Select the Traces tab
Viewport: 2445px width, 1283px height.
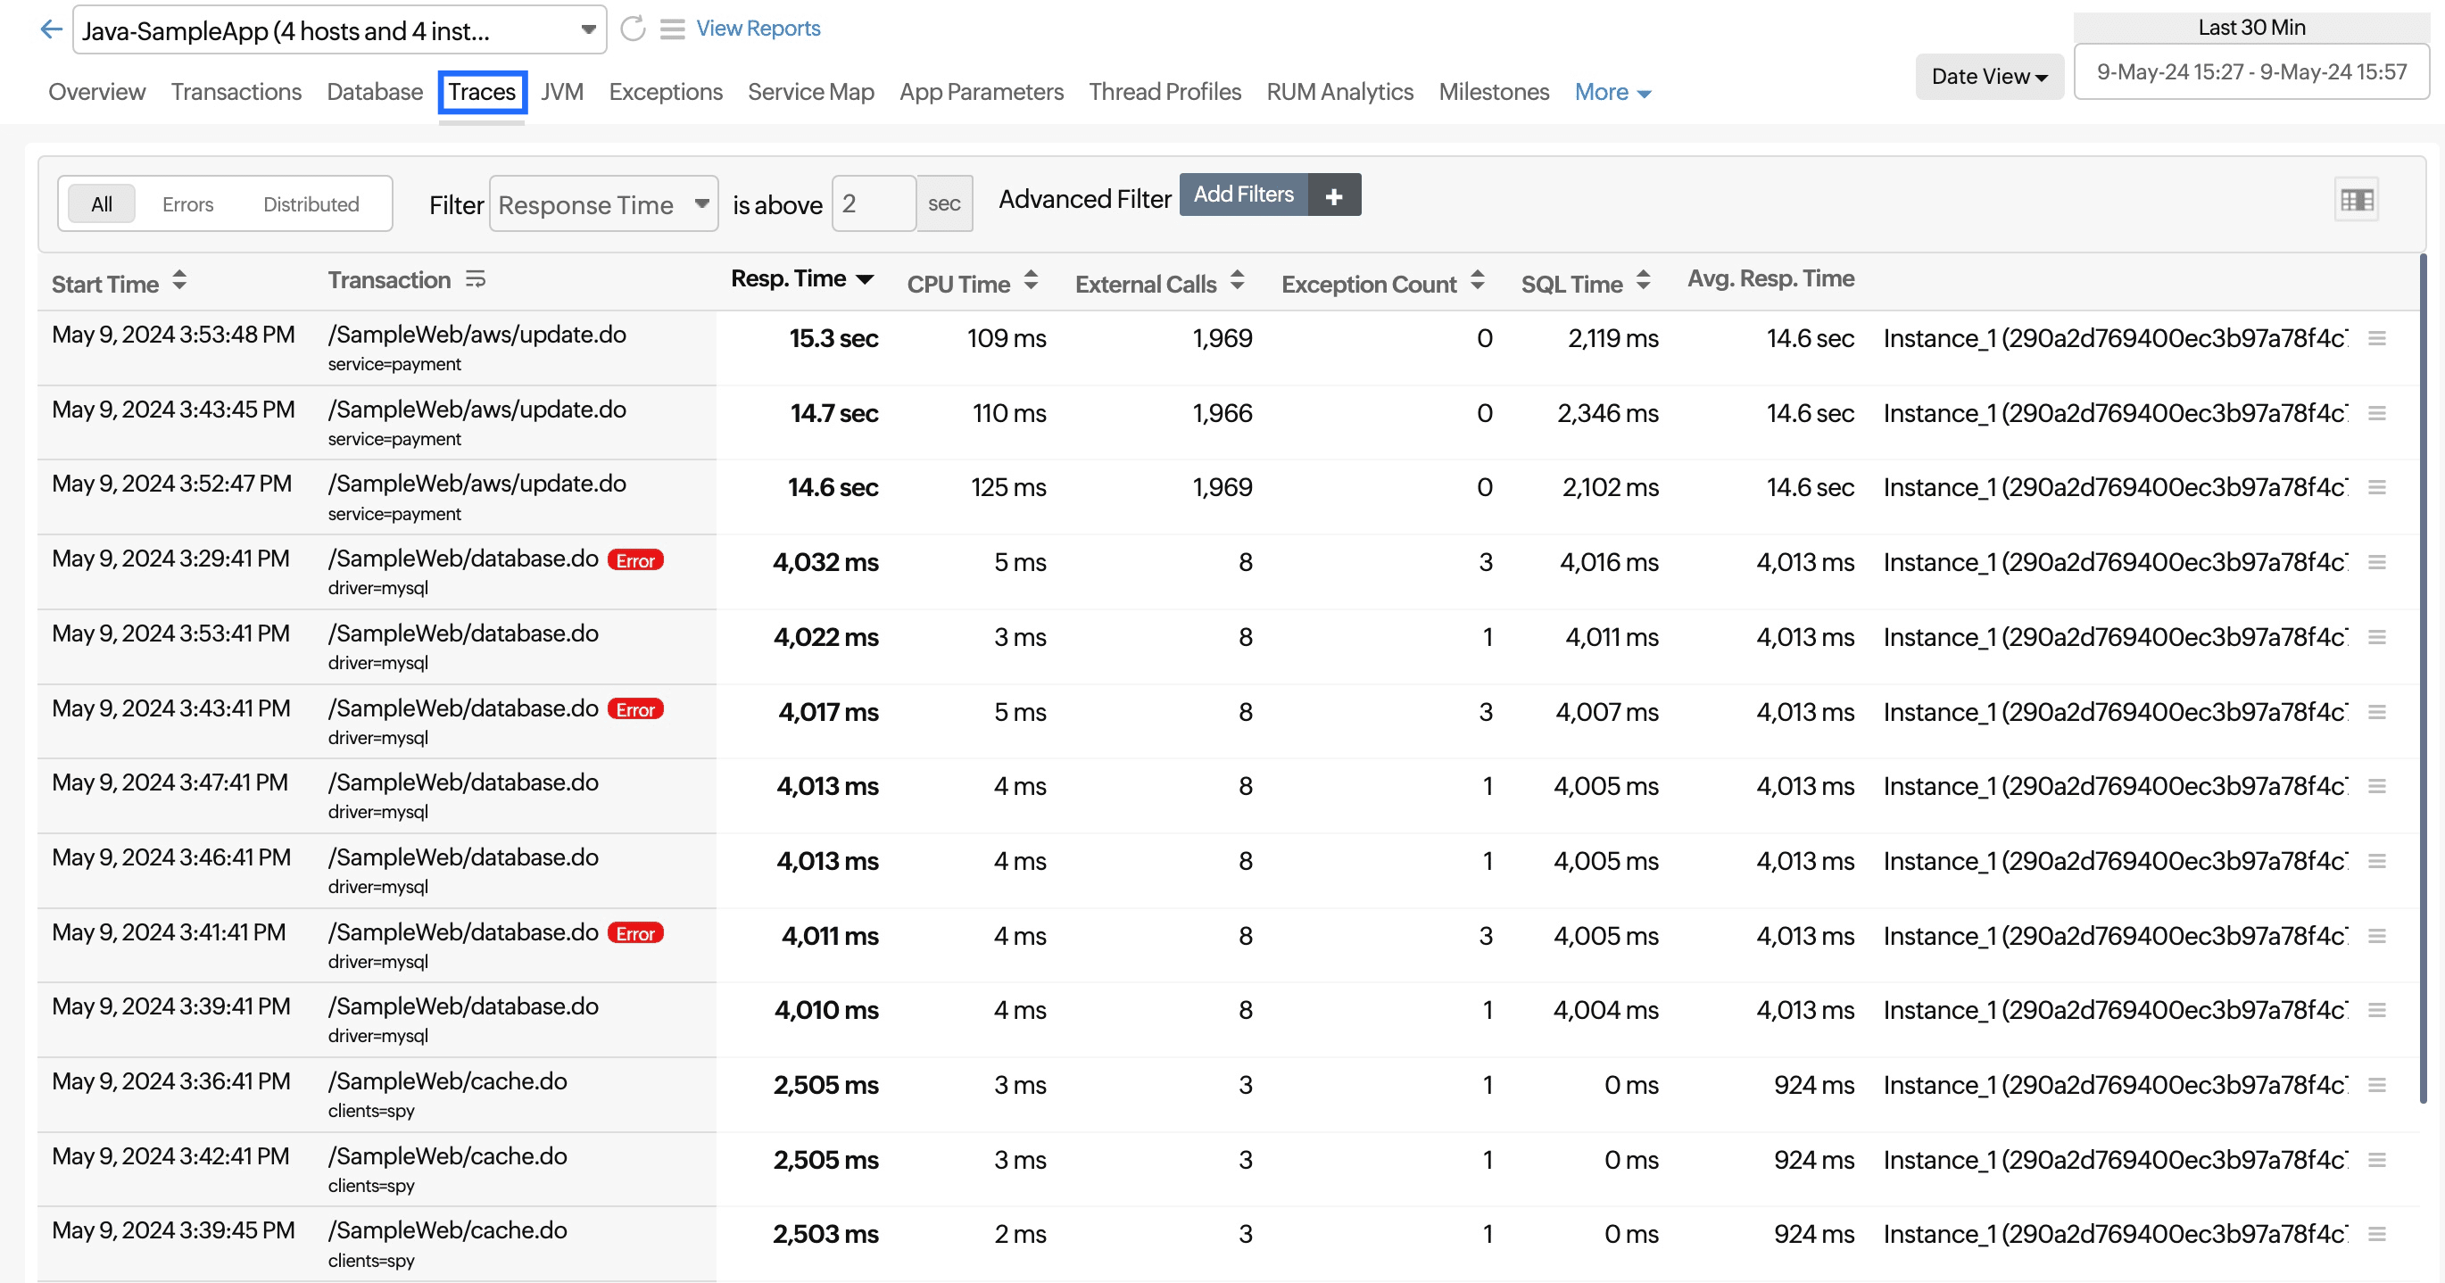(x=484, y=90)
